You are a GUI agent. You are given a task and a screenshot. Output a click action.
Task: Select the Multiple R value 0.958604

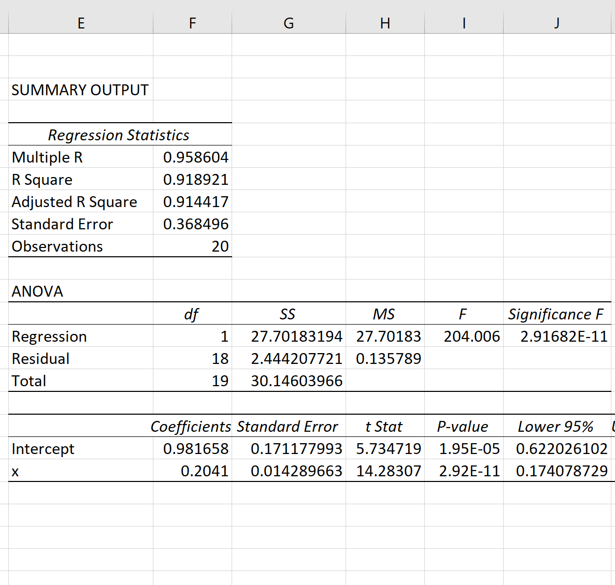point(192,157)
